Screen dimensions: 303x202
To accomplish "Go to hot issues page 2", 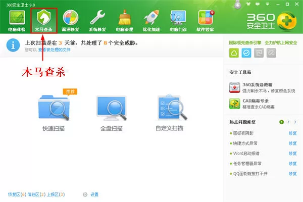I will tap(288, 122).
